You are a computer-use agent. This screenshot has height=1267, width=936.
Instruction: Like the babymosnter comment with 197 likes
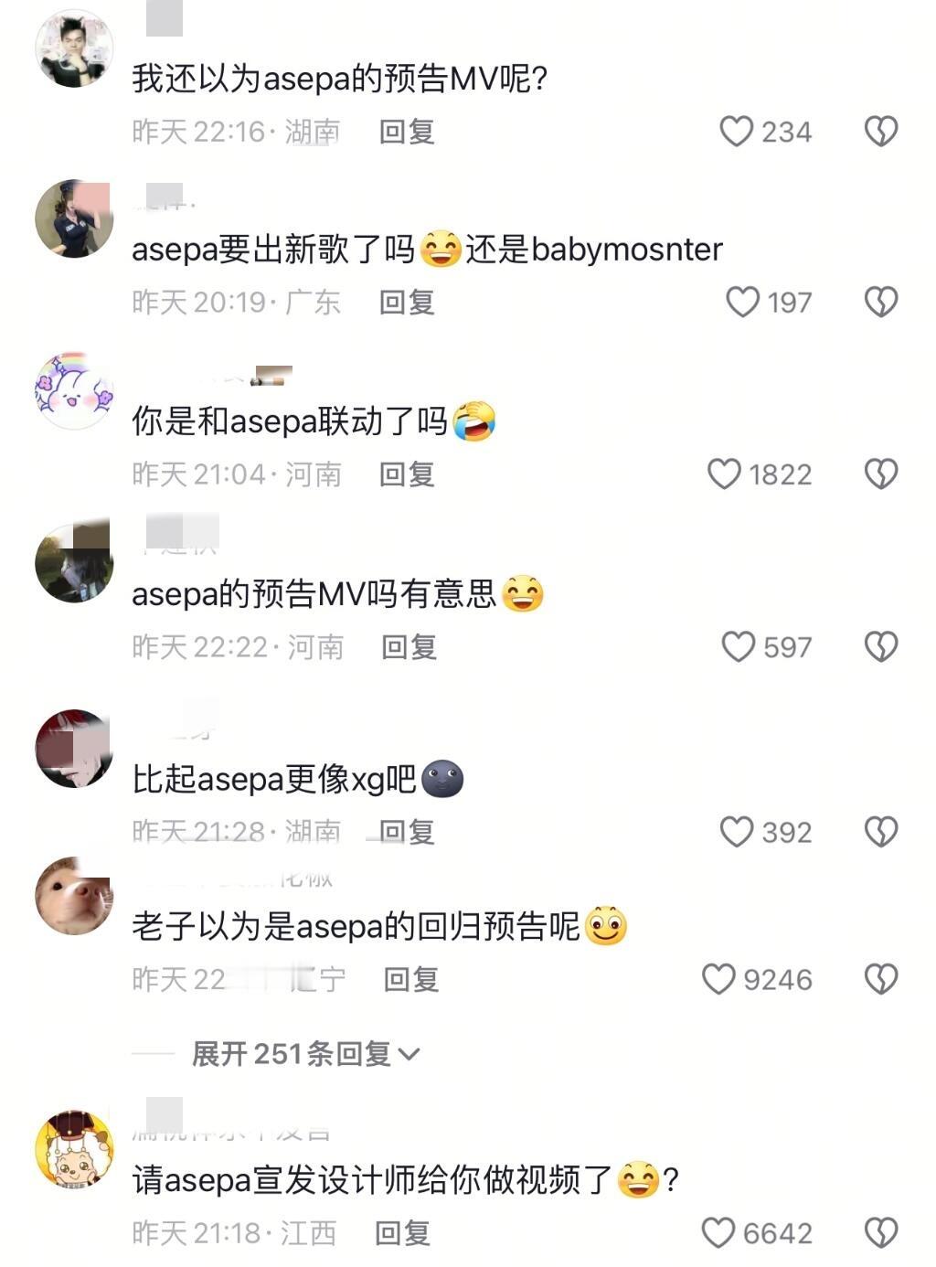coord(742,302)
